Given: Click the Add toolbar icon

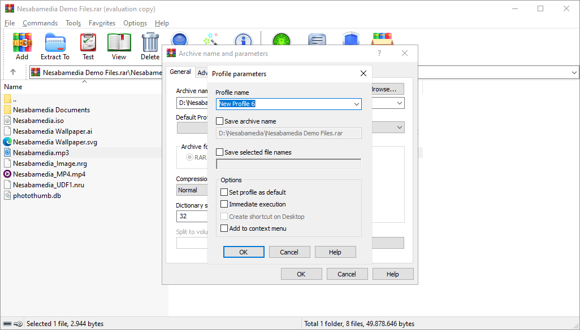Looking at the screenshot, I should point(22,43).
